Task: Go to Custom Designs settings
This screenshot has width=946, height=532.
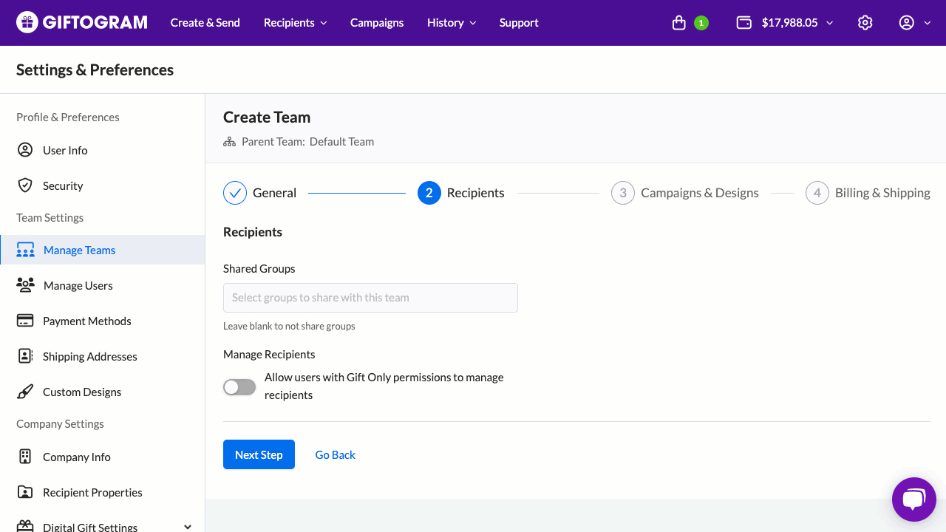Action: click(81, 392)
